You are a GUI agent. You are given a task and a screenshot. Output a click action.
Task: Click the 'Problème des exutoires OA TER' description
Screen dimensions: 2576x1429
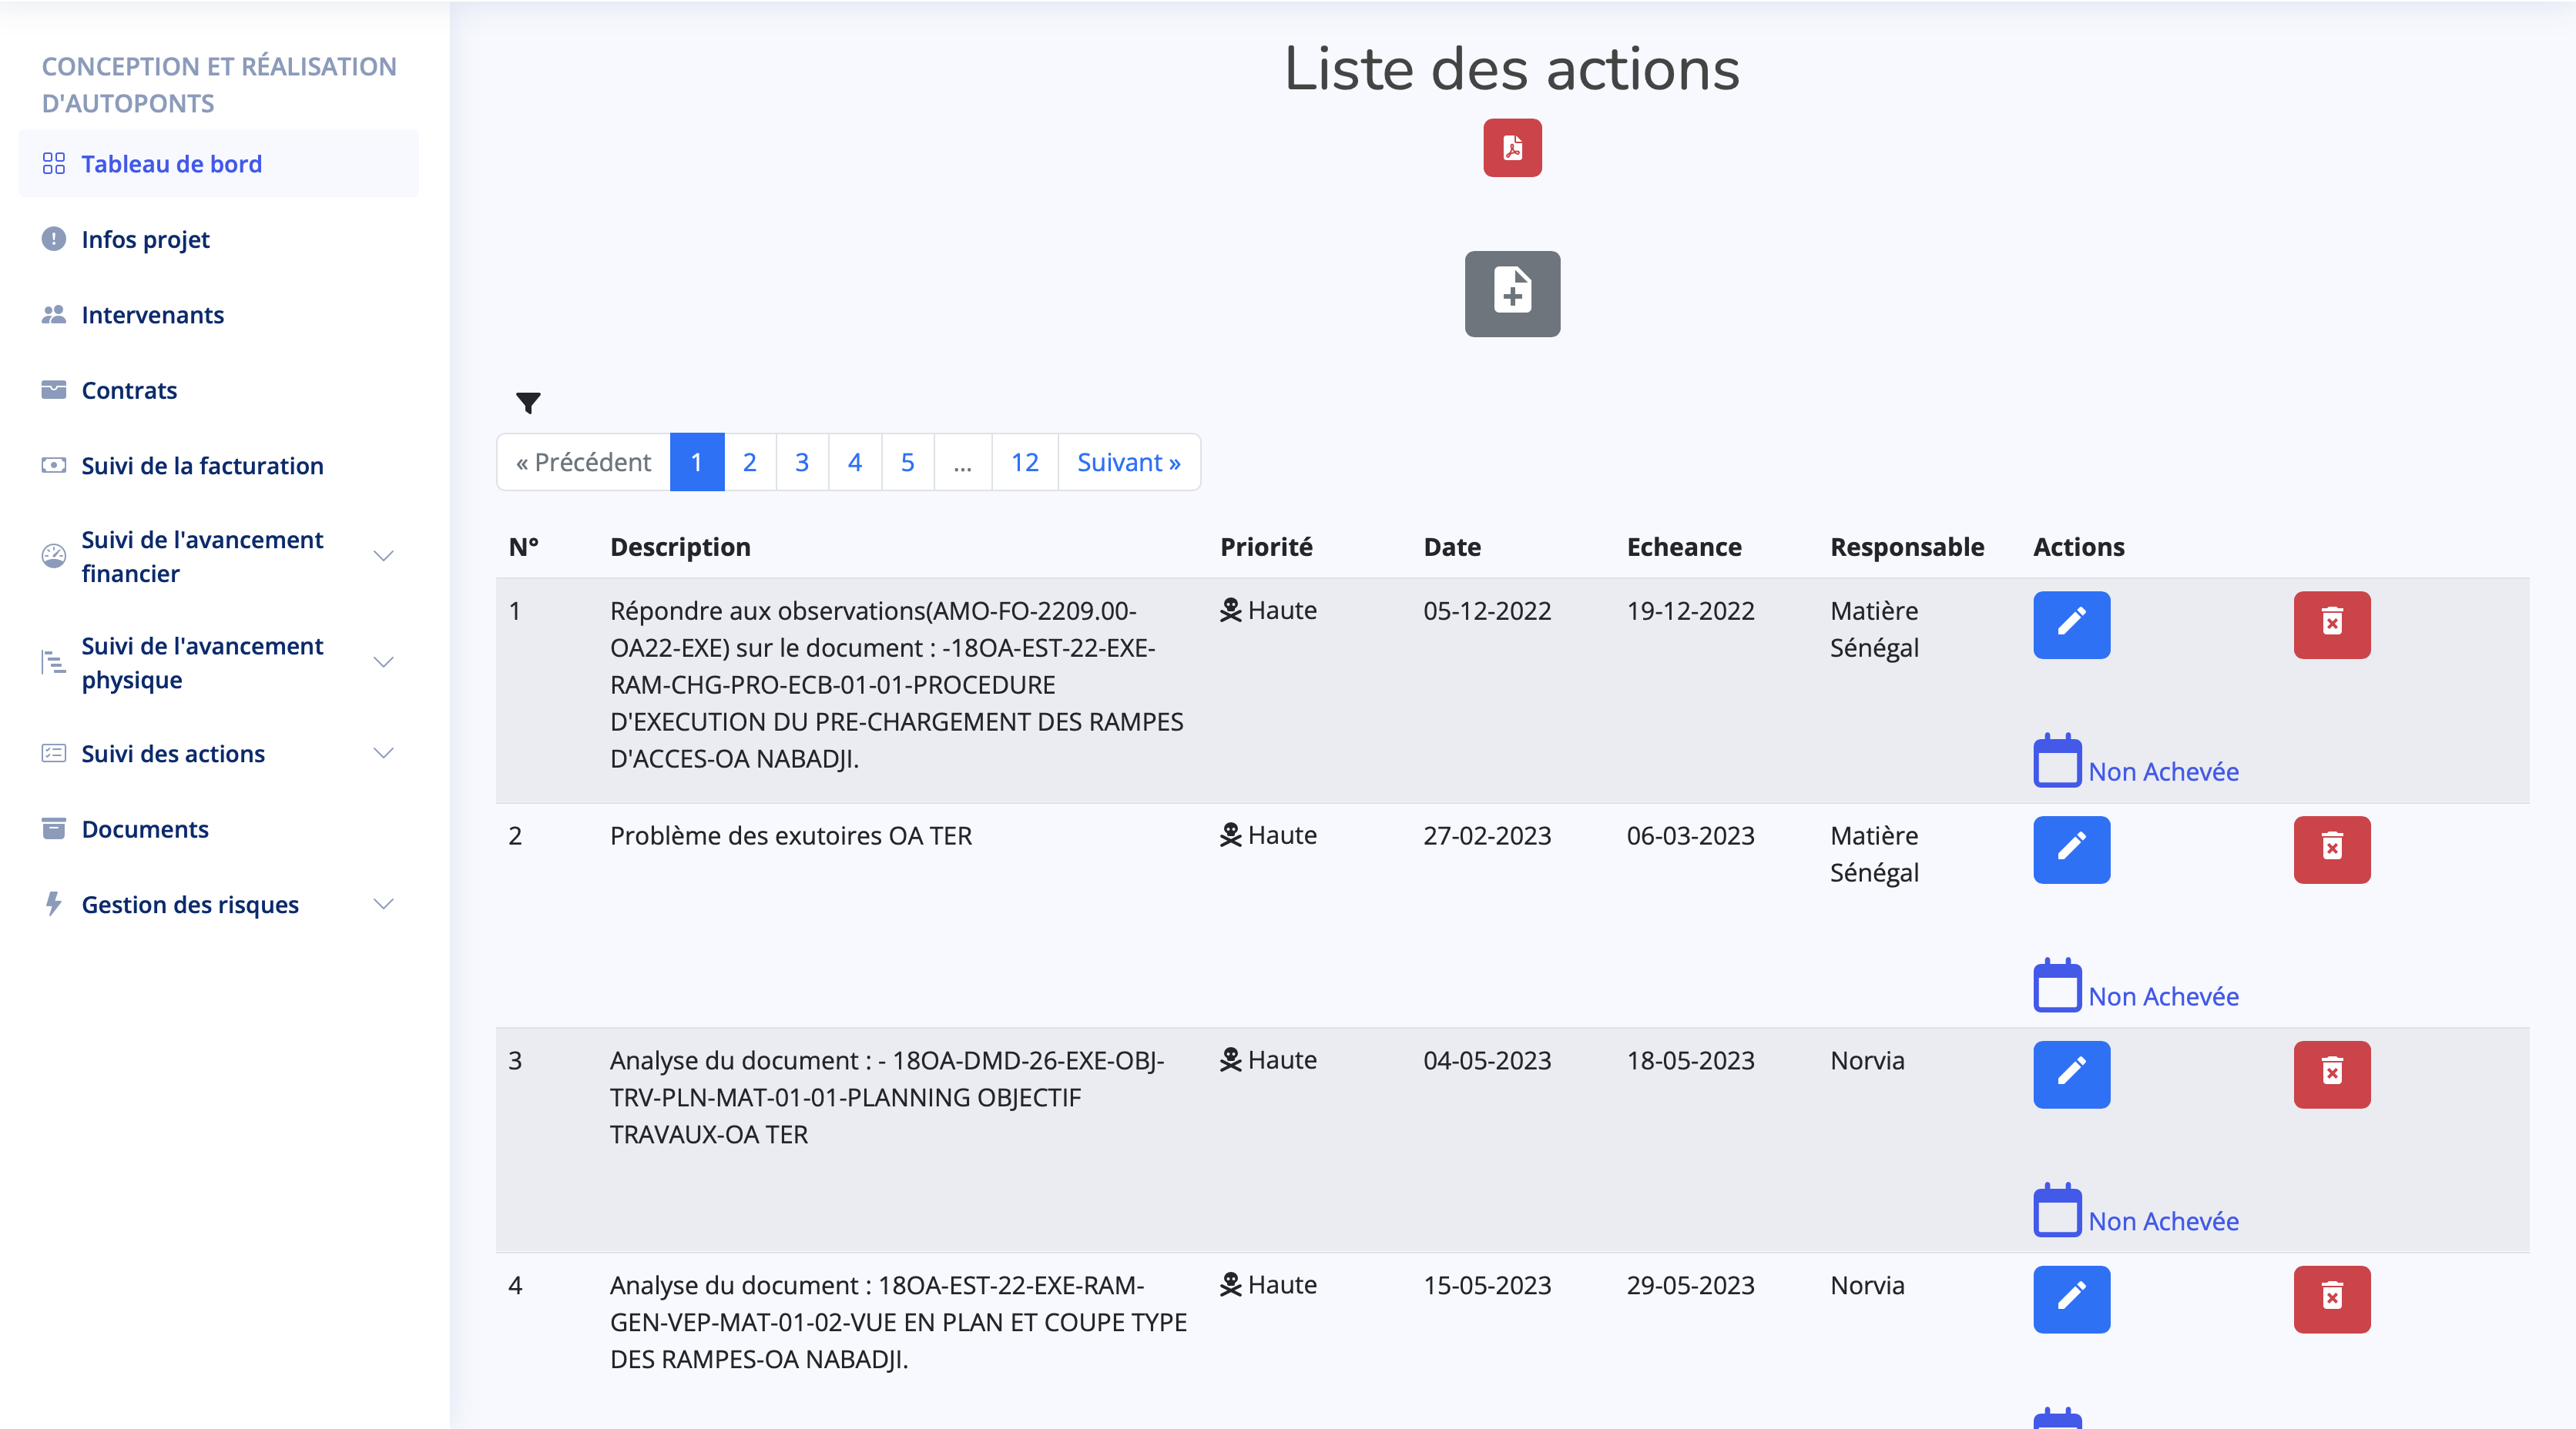pyautogui.click(x=791, y=835)
